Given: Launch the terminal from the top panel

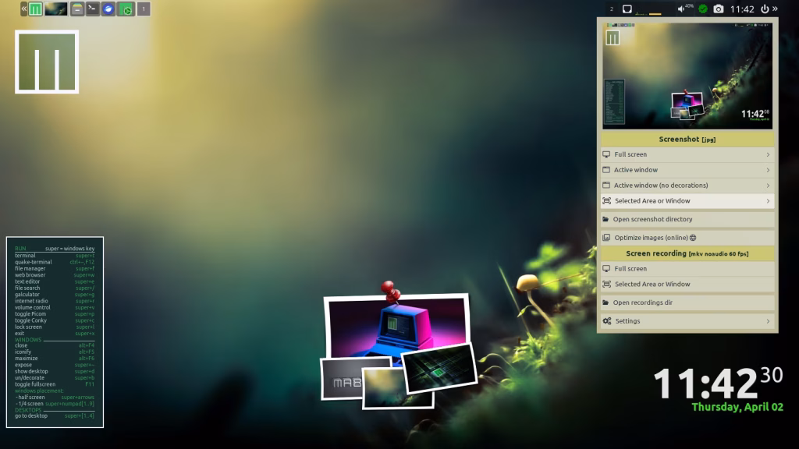Looking at the screenshot, I should (x=92, y=9).
